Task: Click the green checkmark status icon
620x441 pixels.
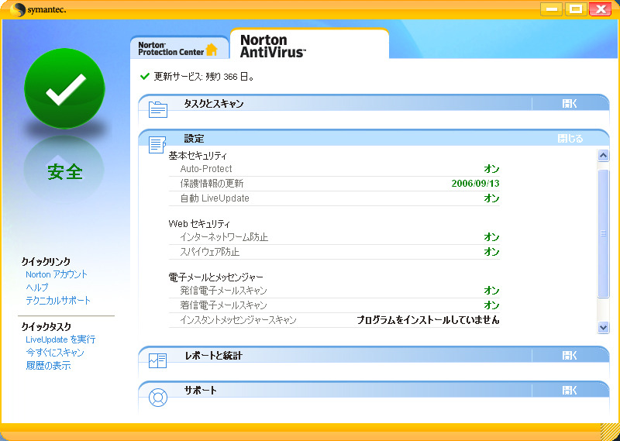Action: [x=64, y=88]
